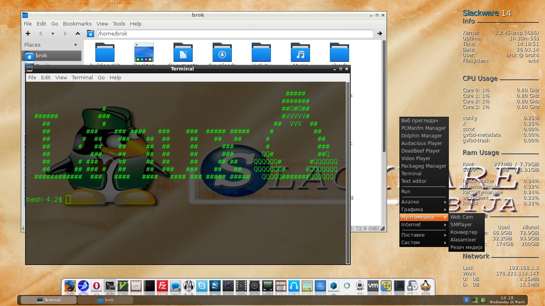Select brok in Places sidebar
Viewport: 545px width, 306px height.
[52, 56]
